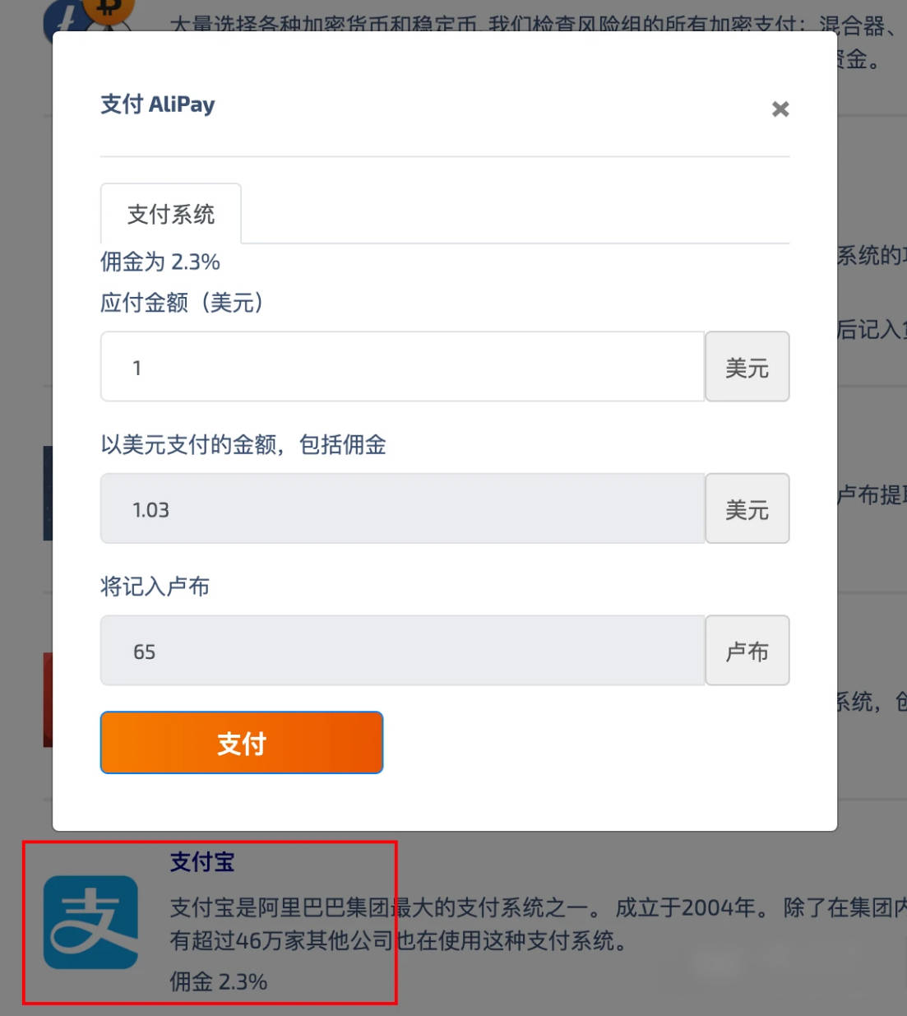Click the 将记入卢布 field showing 65
The height and width of the screenshot is (1016, 907).
click(402, 651)
